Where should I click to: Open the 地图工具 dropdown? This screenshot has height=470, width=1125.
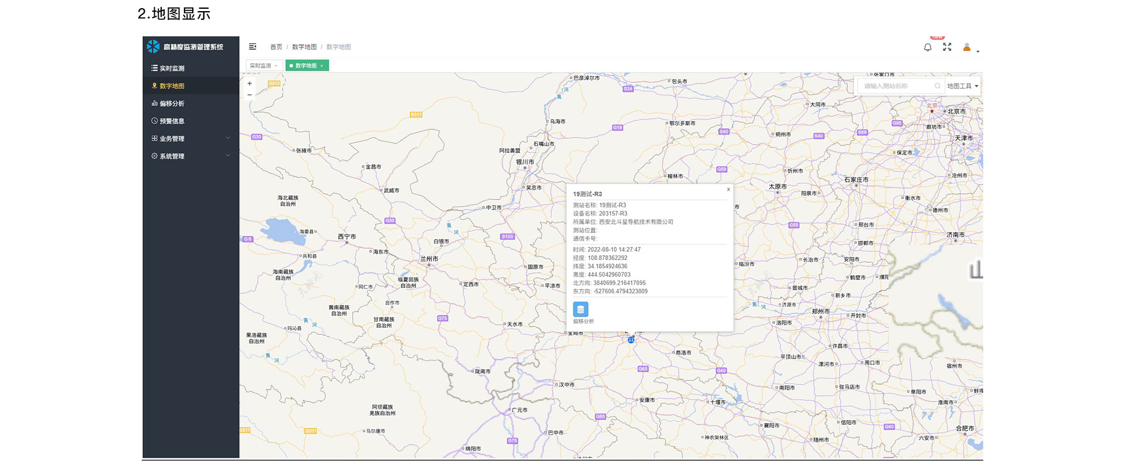pos(963,86)
